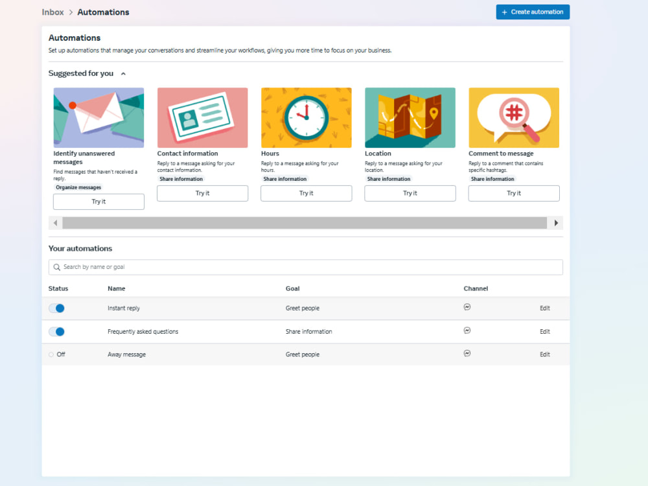This screenshot has width=648, height=486.
Task: Collapse the Suggested for you section
Action: pos(123,74)
